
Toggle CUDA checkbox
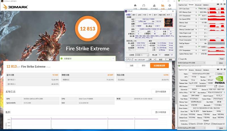click(x=198, y=124)
